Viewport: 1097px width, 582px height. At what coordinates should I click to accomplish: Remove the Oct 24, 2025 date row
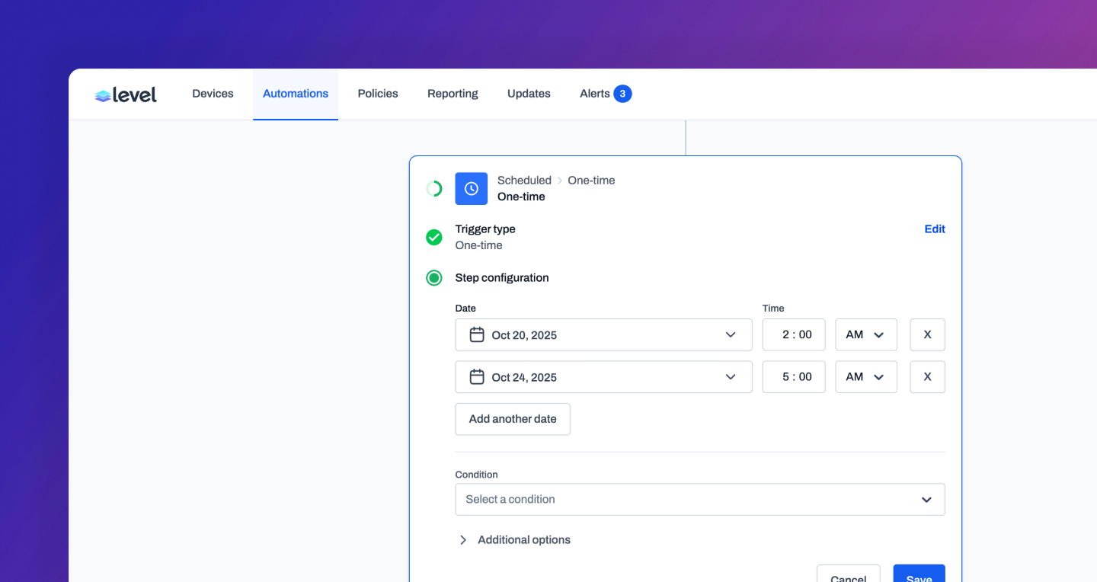[927, 376]
